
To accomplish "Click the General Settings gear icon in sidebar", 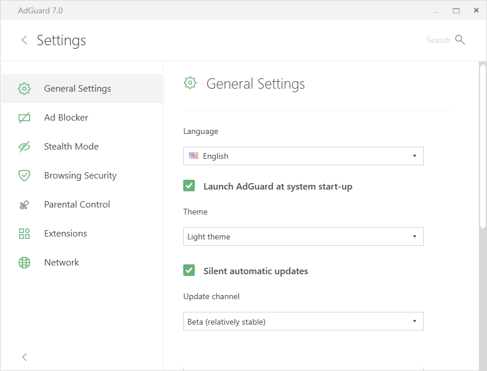I will coord(24,89).
